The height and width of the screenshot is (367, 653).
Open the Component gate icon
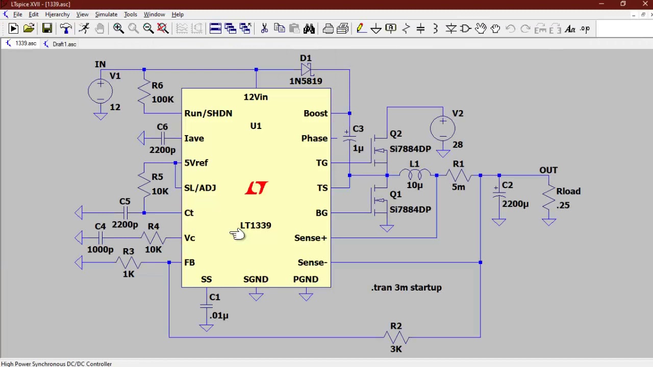[x=466, y=29]
